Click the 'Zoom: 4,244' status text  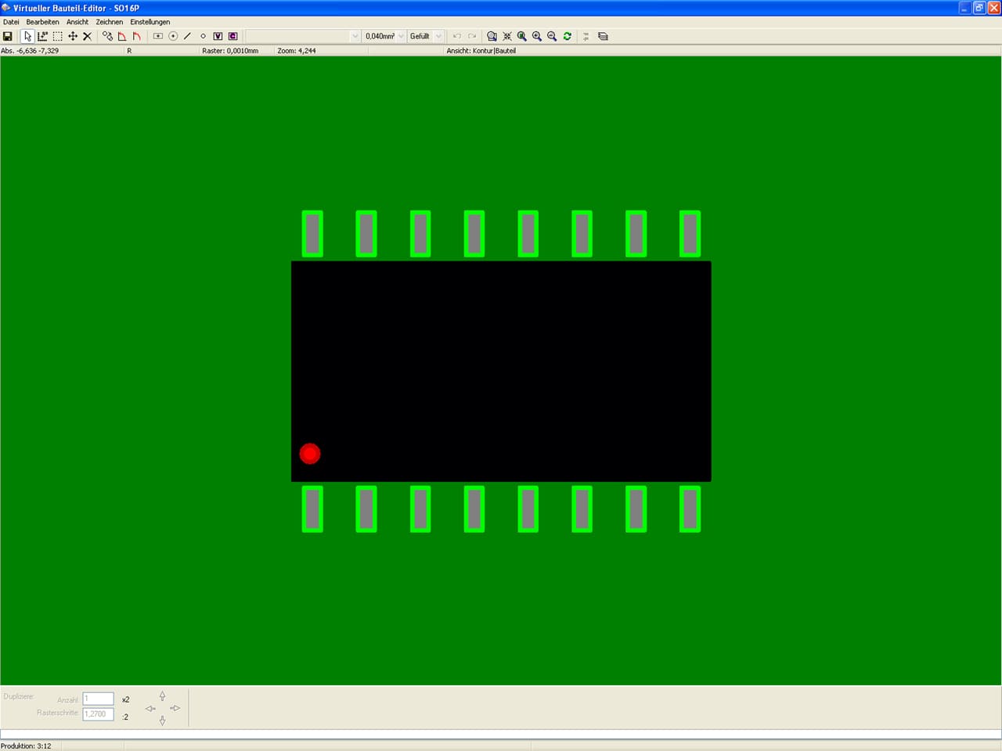click(x=297, y=51)
